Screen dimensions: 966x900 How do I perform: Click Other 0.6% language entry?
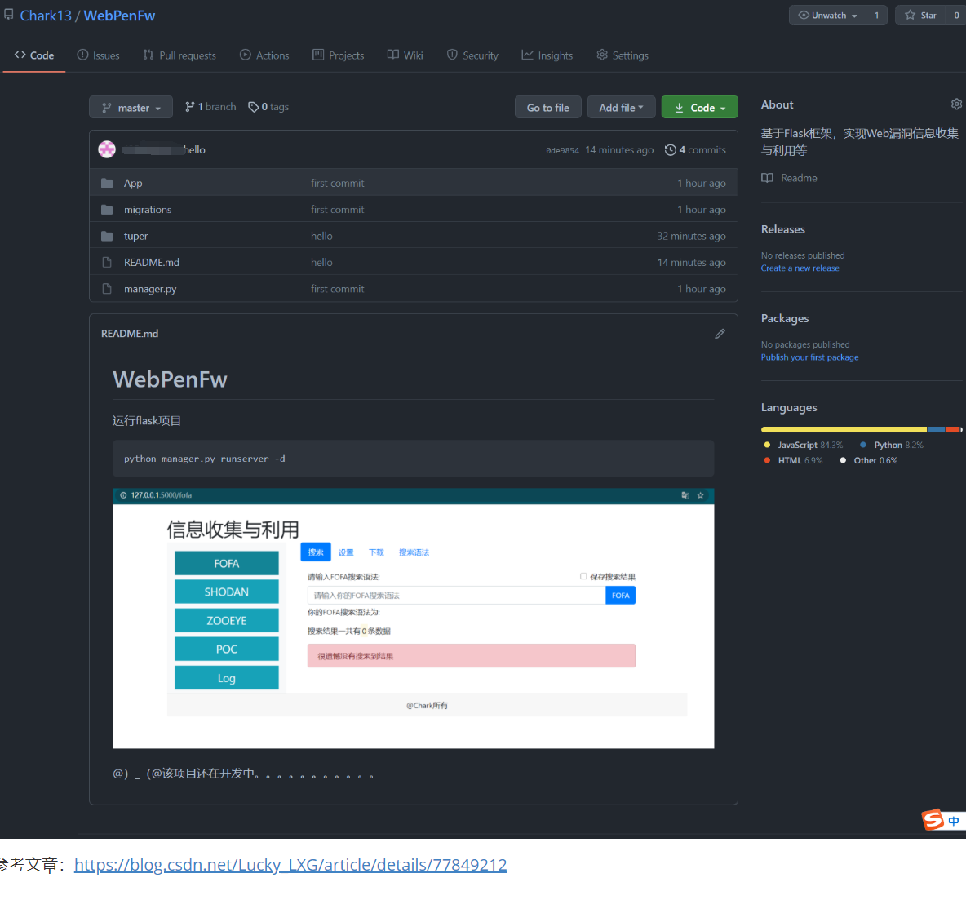coord(869,460)
